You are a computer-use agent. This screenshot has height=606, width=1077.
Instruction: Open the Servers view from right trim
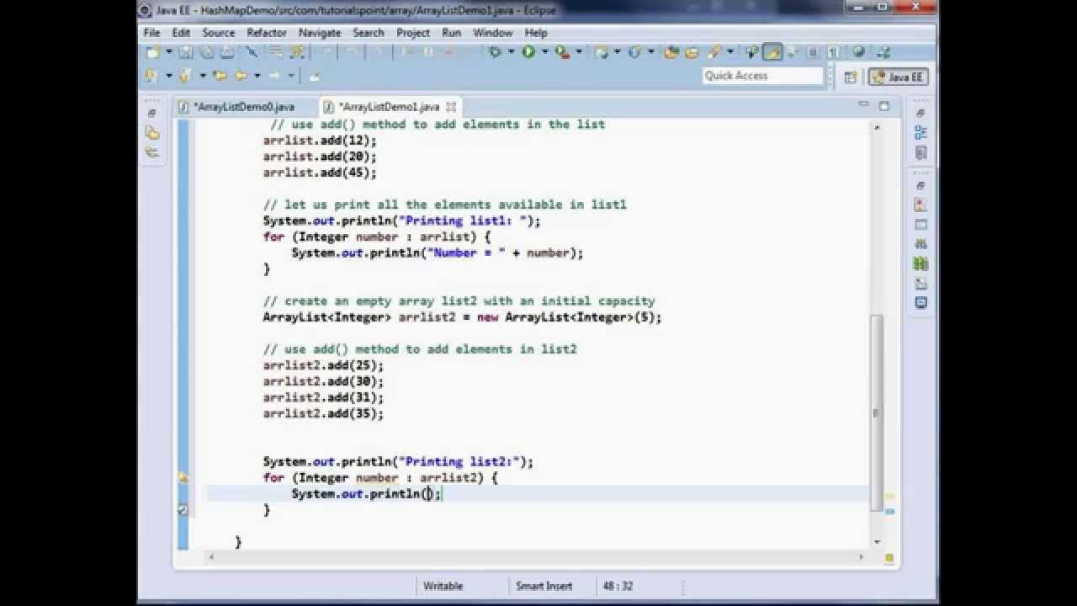tap(920, 244)
